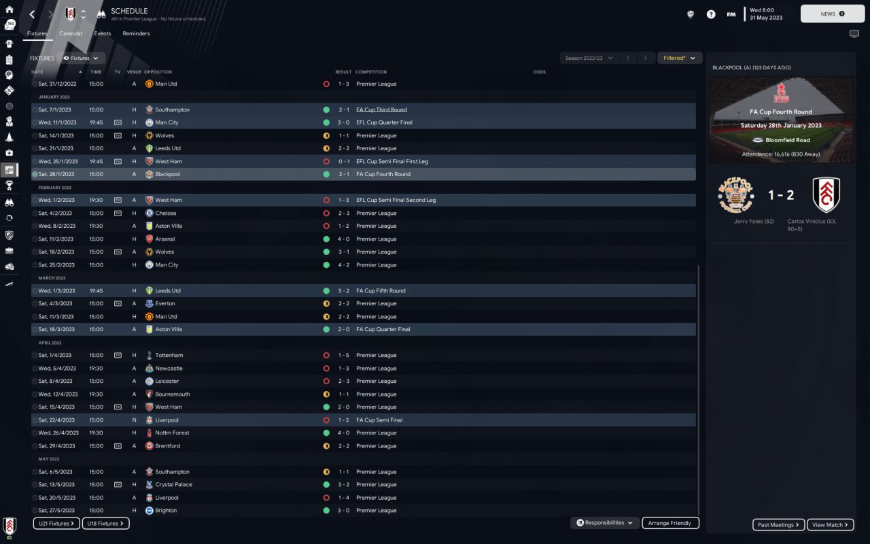The height and width of the screenshot is (544, 870).
Task: Select the Schedule calendar sidebar icon
Action: click(10, 169)
